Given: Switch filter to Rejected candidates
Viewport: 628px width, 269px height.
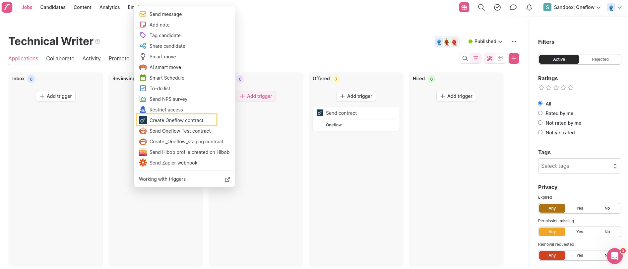Looking at the screenshot, I should pyautogui.click(x=600, y=59).
